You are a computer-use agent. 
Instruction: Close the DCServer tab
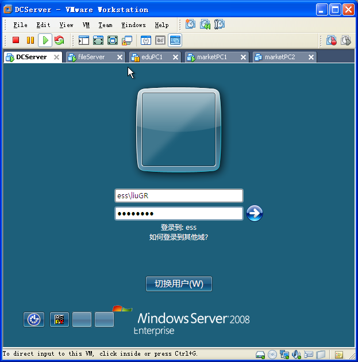[56, 57]
